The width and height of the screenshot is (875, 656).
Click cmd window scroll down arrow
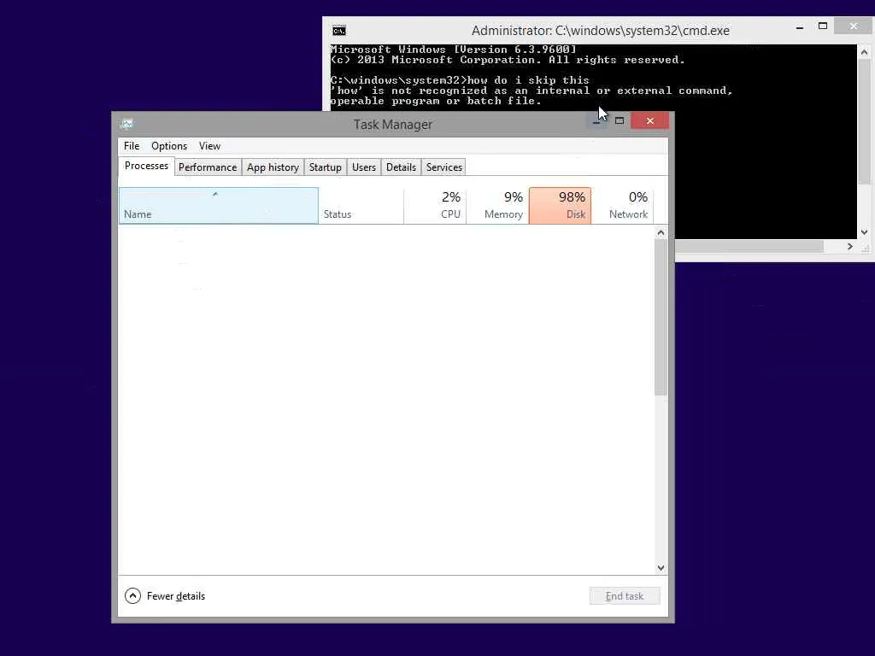click(864, 232)
